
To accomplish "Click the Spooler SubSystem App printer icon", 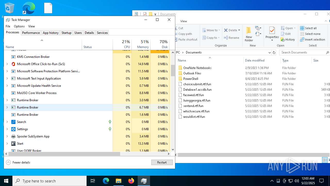I will pos(13,136).
